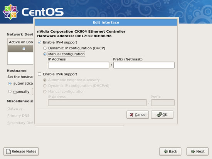Viewport: 212px width, 159px height.
Task: Click the left arrow icon on Back
Action: click(x=166, y=151)
